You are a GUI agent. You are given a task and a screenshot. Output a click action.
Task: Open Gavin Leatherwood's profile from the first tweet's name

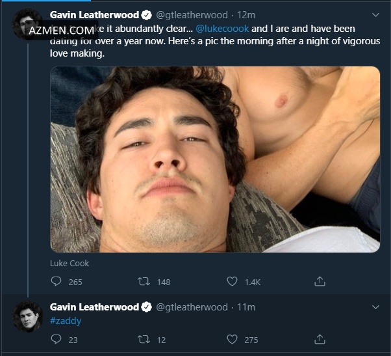click(94, 14)
